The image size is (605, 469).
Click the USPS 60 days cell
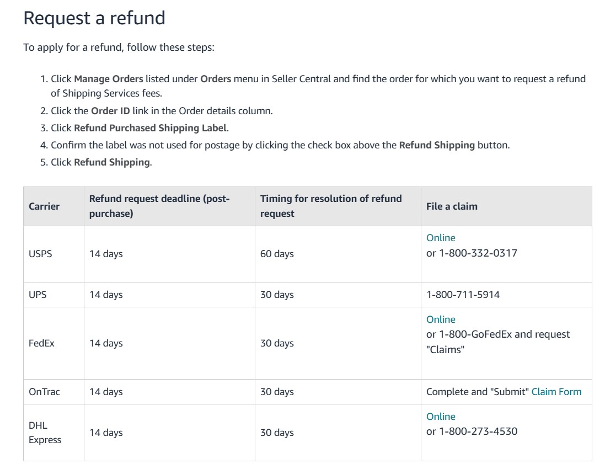(338, 254)
